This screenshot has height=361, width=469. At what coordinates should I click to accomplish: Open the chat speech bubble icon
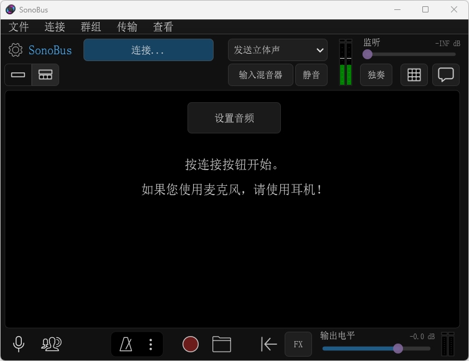tap(445, 75)
